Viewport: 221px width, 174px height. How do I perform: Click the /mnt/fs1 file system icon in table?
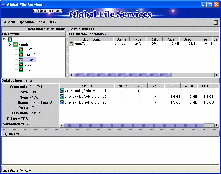pos(72,44)
